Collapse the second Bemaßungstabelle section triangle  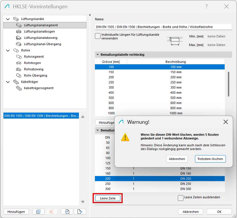[98, 130]
